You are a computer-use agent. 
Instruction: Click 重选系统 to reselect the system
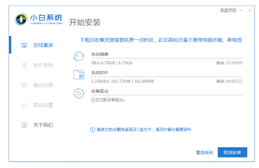click(205, 152)
